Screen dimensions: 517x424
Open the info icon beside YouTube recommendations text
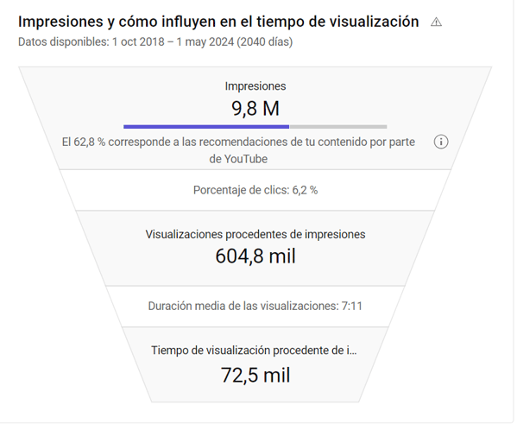(441, 142)
